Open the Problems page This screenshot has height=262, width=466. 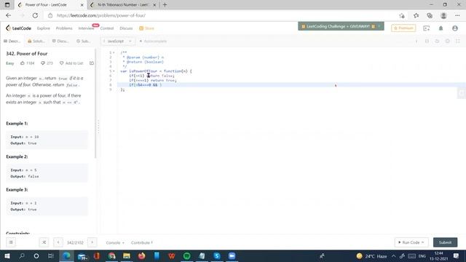coord(64,28)
